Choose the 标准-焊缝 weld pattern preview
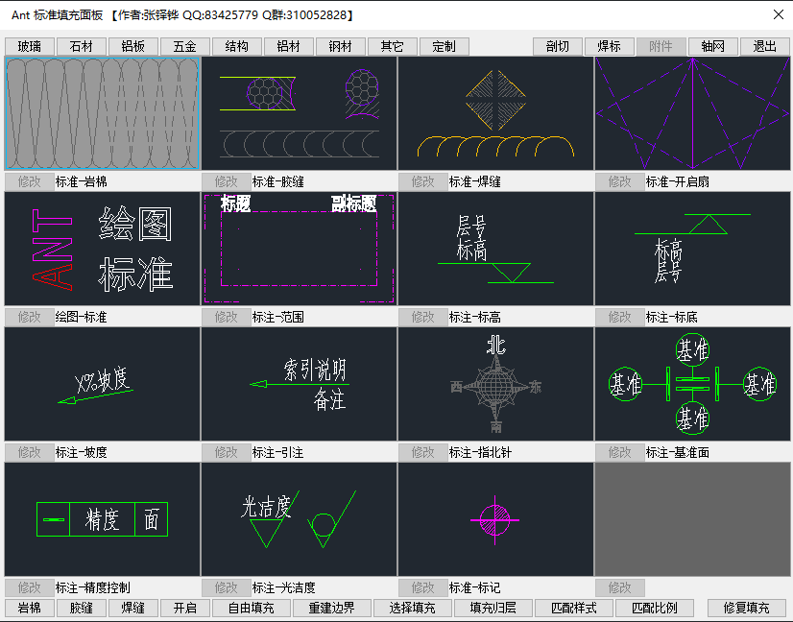Viewport: 793px width, 622px height. click(495, 113)
